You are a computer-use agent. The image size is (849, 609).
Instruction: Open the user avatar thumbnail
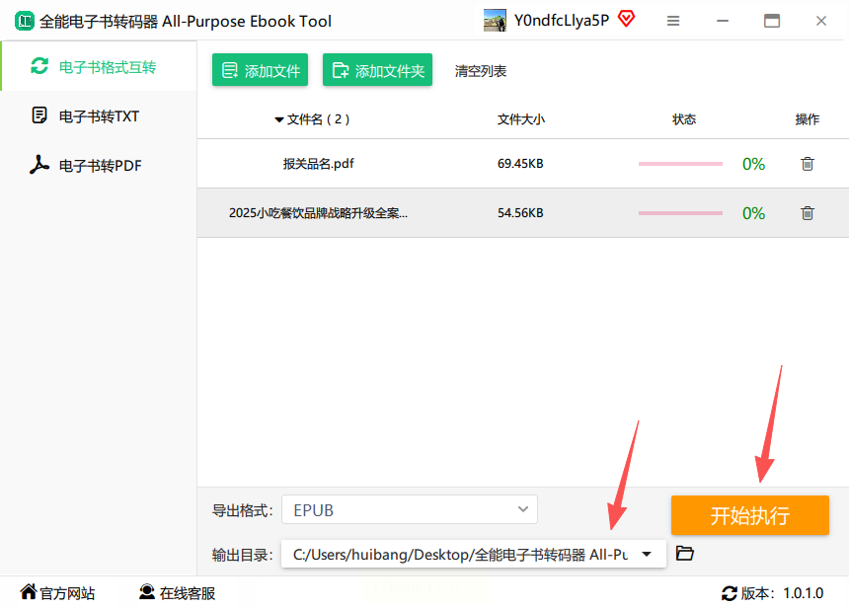(495, 21)
